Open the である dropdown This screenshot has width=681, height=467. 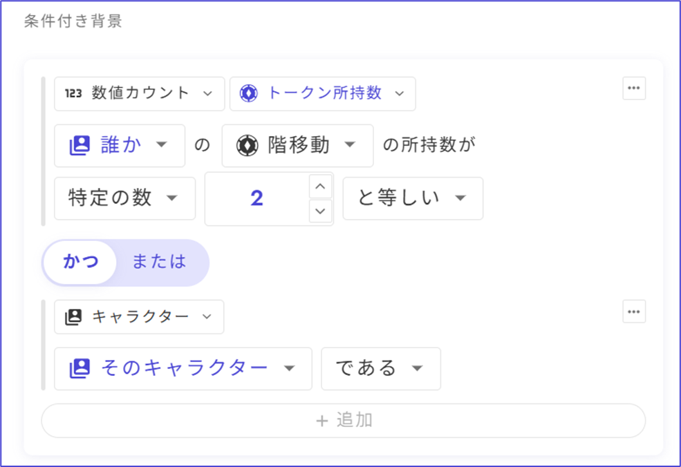[380, 368]
